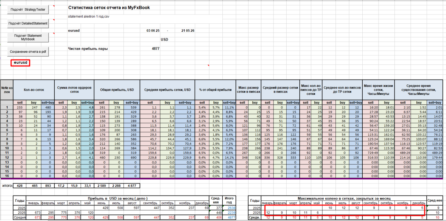Select the max lifetime cell 159:20
This screenshot has height=221, width=446.
pyautogui.click(x=387, y=125)
